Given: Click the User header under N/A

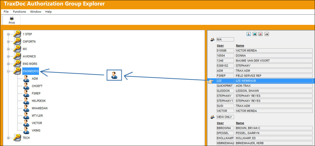Looking at the screenshot, I should [x=220, y=45].
